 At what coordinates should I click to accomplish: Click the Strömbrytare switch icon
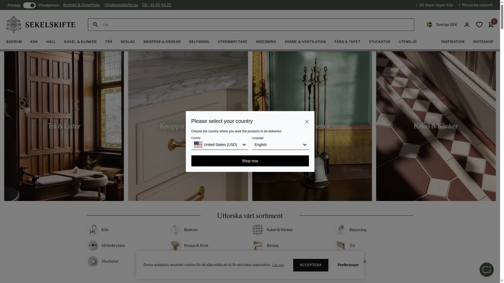point(93,246)
